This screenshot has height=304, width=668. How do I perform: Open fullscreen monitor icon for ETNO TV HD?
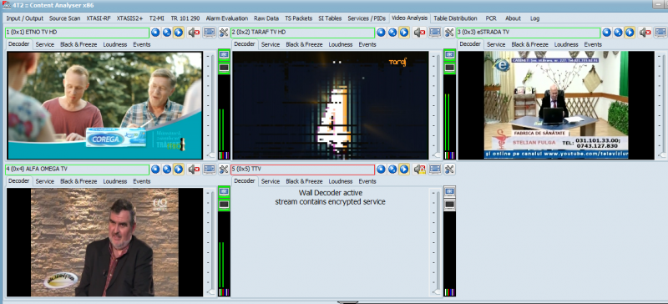click(210, 33)
